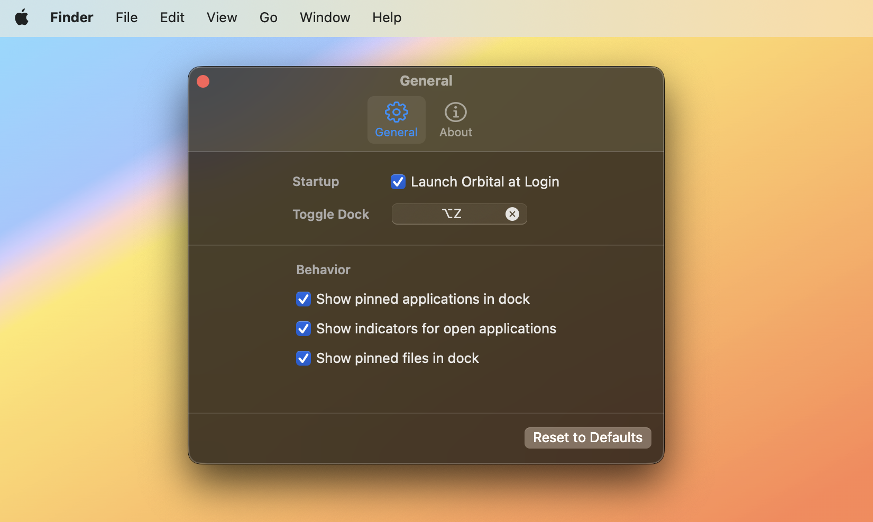Viewport: 873px width, 522px height.
Task: Click the Startup label
Action: 316,182
